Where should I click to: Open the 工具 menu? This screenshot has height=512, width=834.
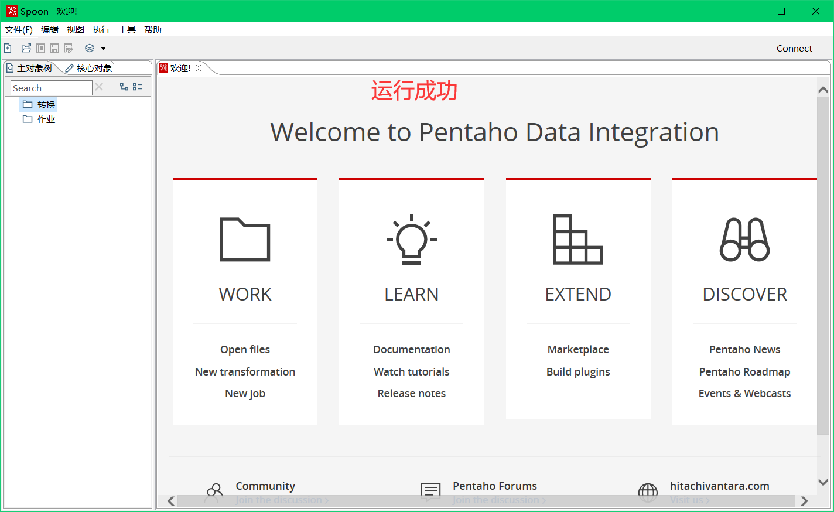coord(127,29)
